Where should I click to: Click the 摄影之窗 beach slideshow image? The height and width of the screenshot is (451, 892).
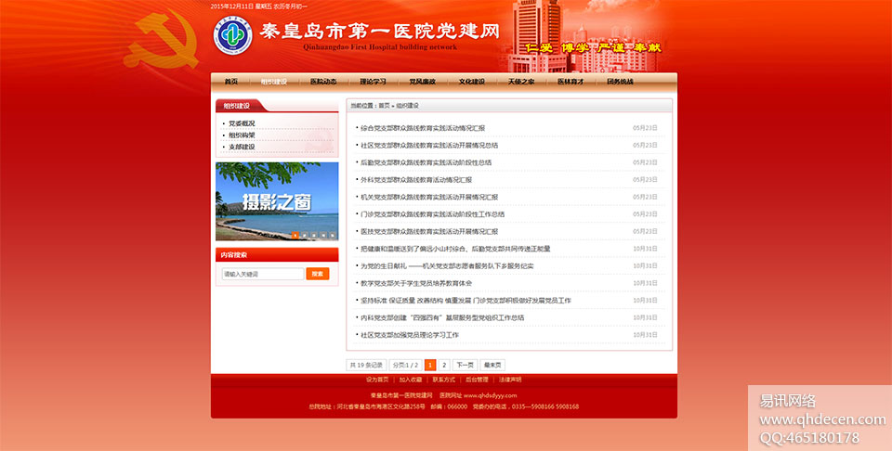coord(277,201)
